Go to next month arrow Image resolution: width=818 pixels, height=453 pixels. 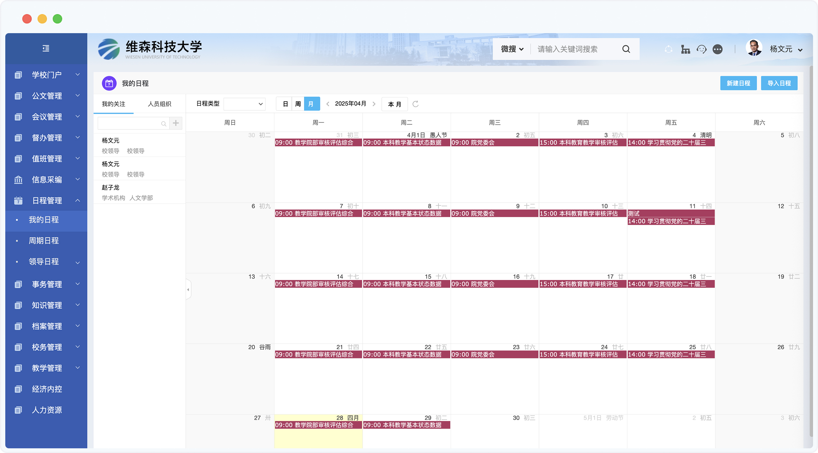[x=374, y=104]
